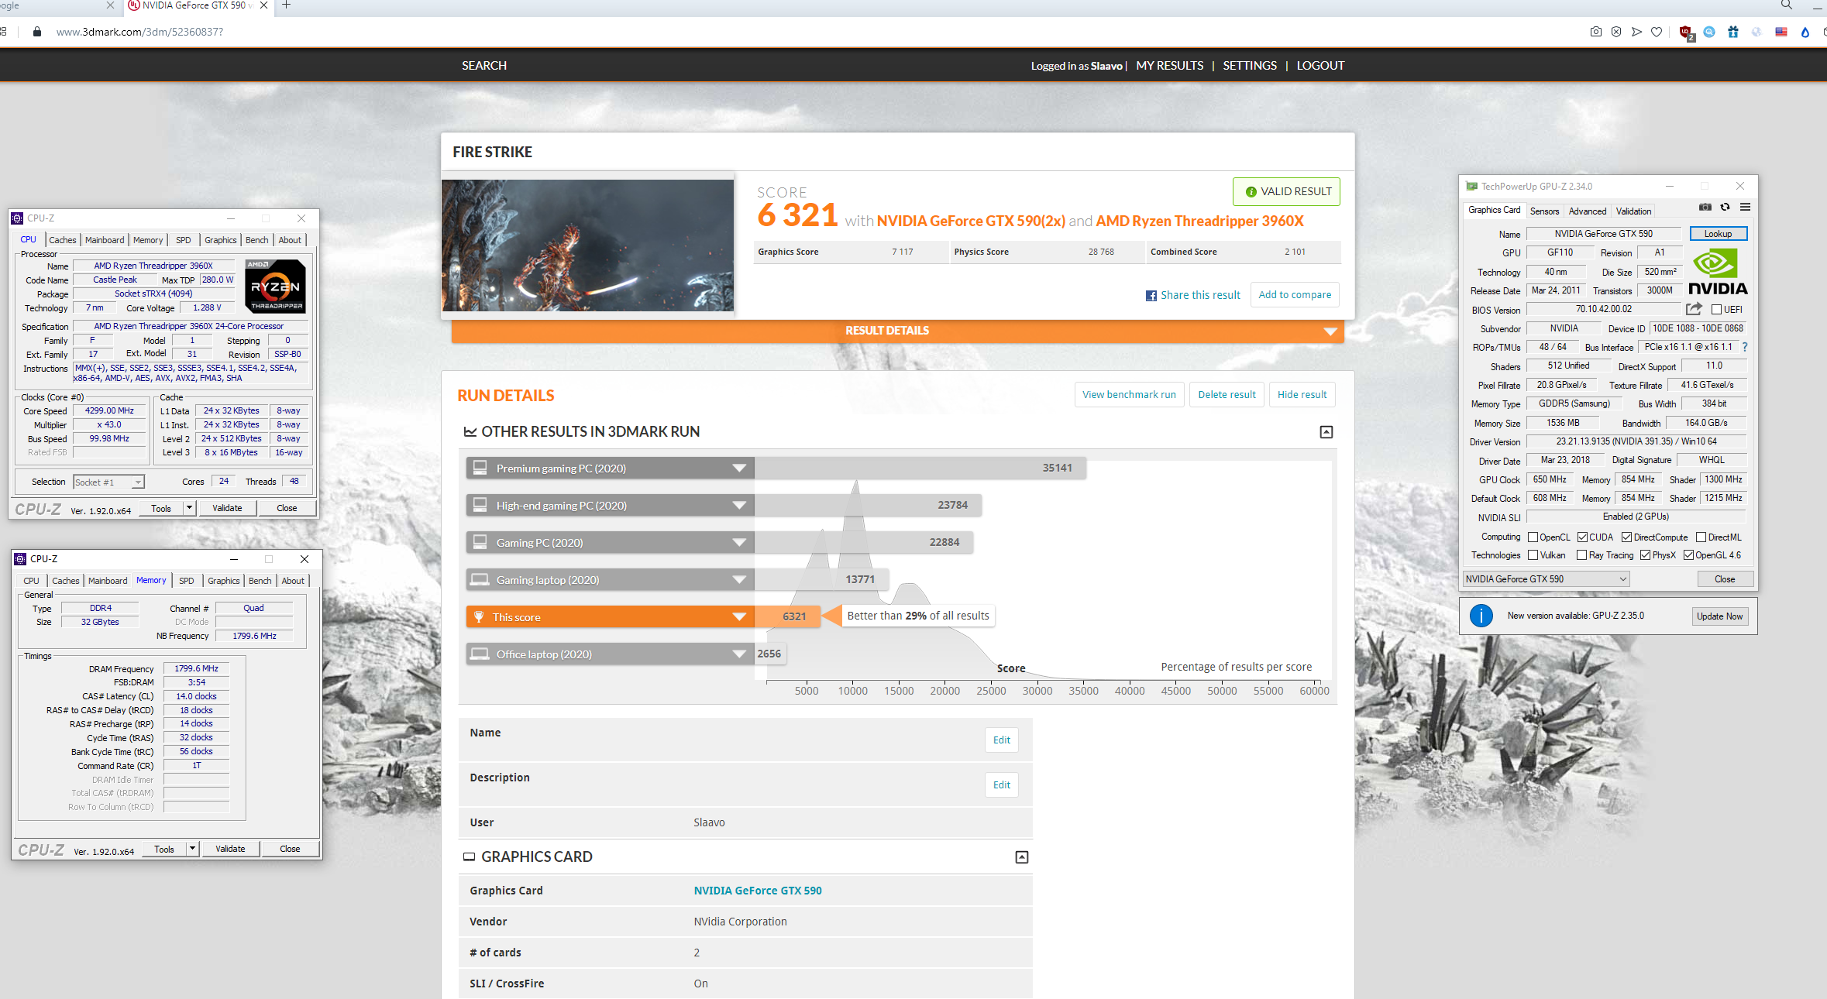Open the SPD tab in lower CPU-Z window
Viewport: 1827px width, 999px height.
[187, 581]
